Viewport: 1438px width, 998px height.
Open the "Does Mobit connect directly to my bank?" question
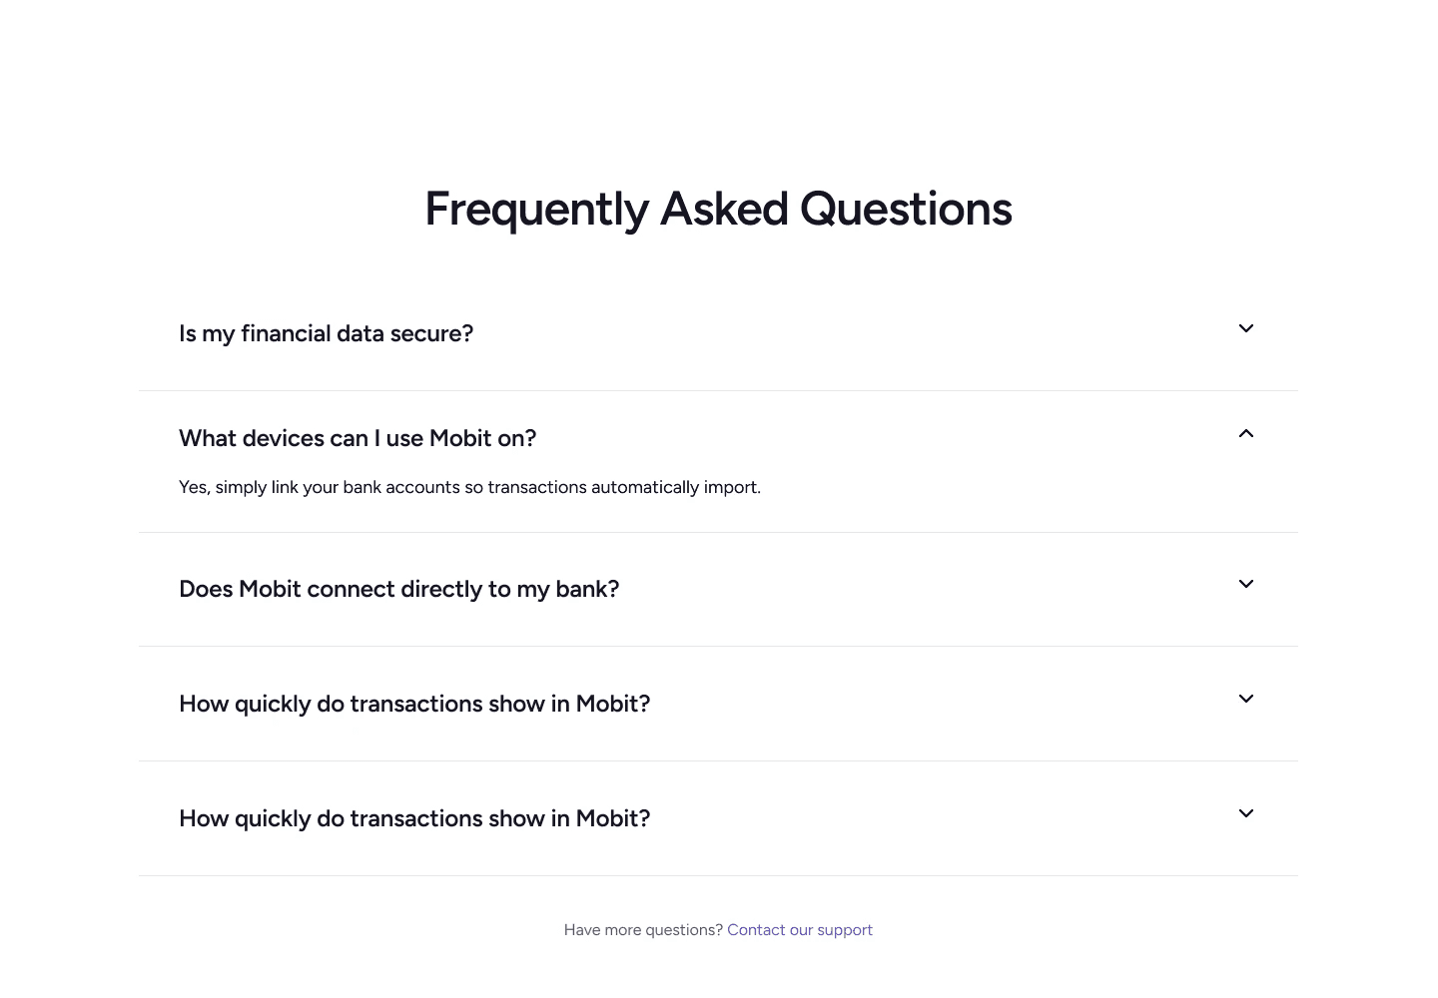[x=398, y=589]
